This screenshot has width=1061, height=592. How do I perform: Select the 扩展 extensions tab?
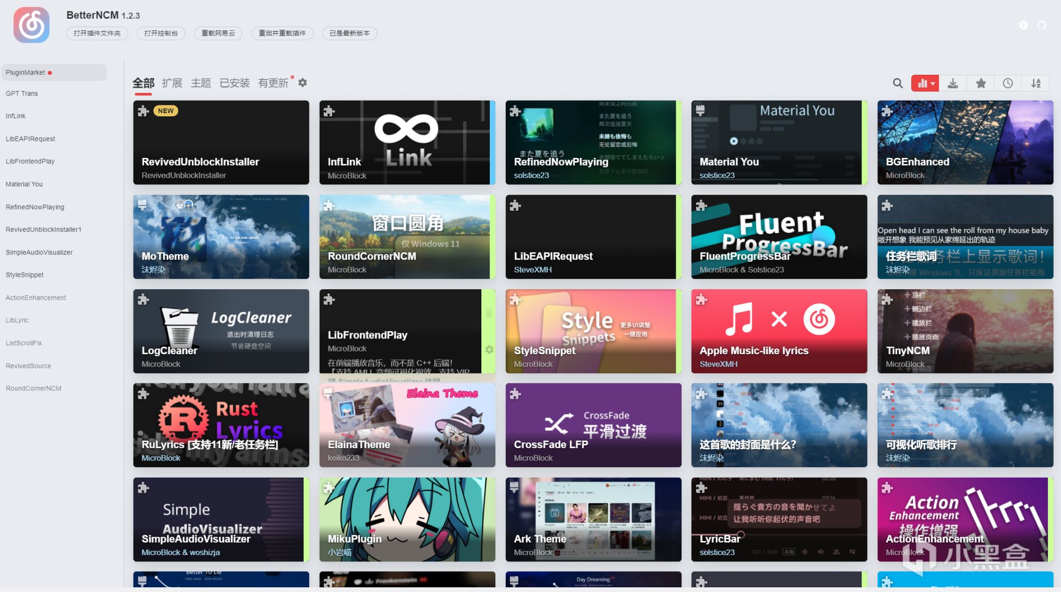(x=172, y=83)
